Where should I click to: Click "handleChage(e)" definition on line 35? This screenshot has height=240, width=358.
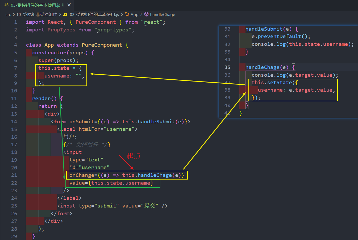point(267,67)
